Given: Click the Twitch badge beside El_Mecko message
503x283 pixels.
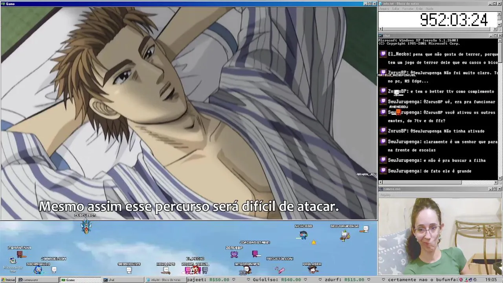Looking at the screenshot, I should 383,54.
